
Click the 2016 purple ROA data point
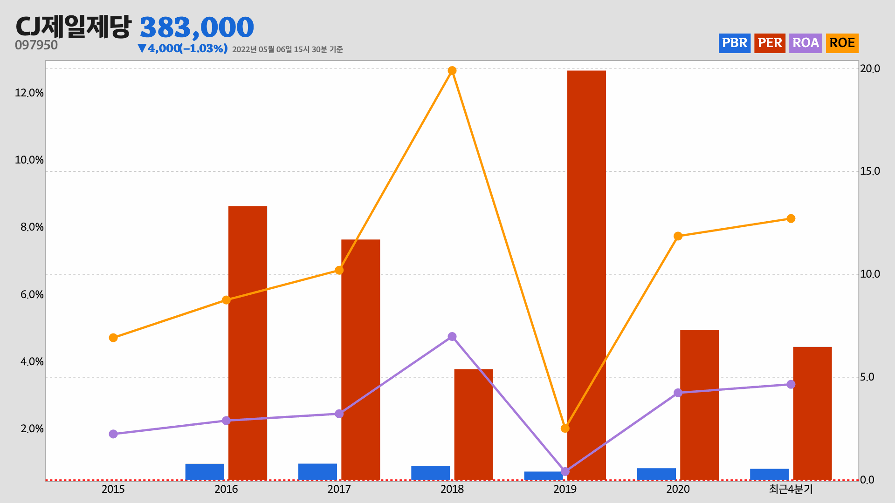tap(226, 421)
